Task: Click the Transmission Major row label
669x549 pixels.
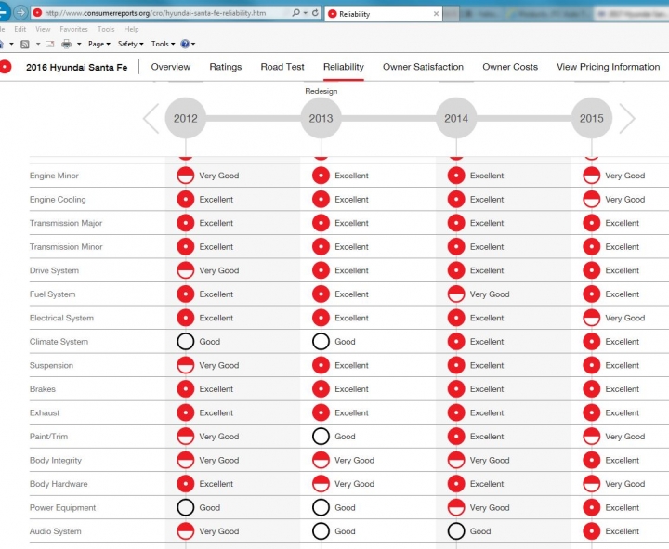Action: [x=66, y=223]
